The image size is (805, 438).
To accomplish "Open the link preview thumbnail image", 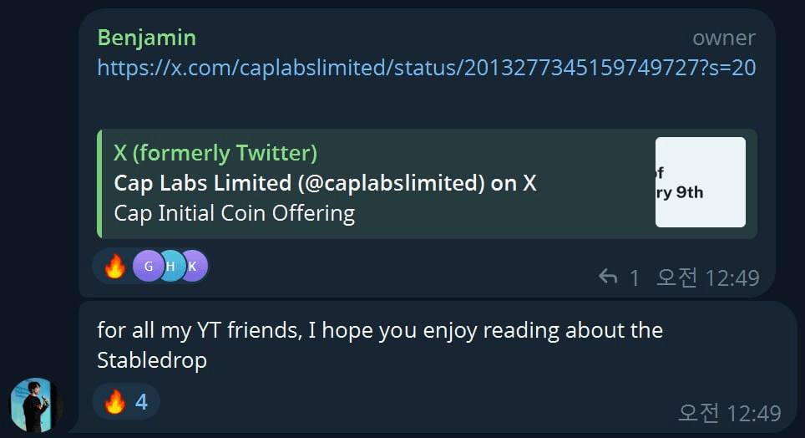I will pos(700,182).
